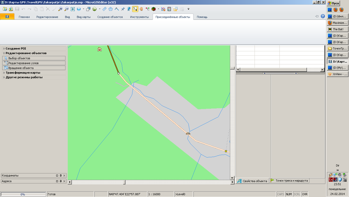Activate the rectangle object selection tool
The image size is (349, 197).
point(135,9)
